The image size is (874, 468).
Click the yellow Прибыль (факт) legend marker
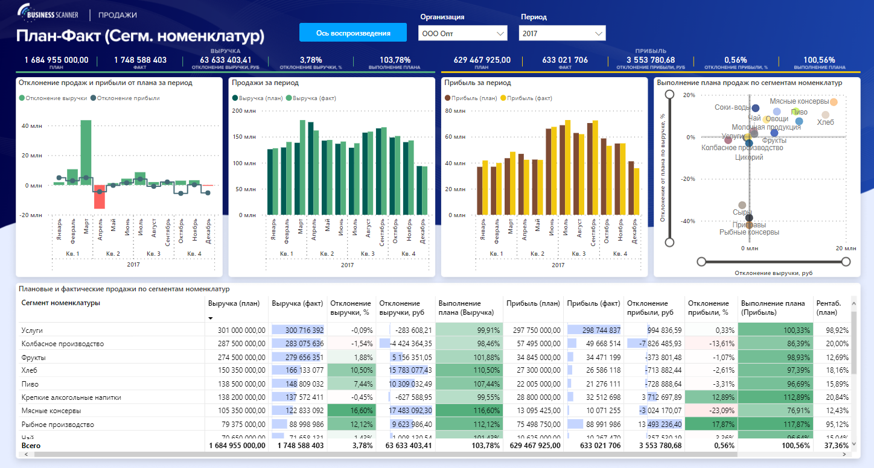503,98
